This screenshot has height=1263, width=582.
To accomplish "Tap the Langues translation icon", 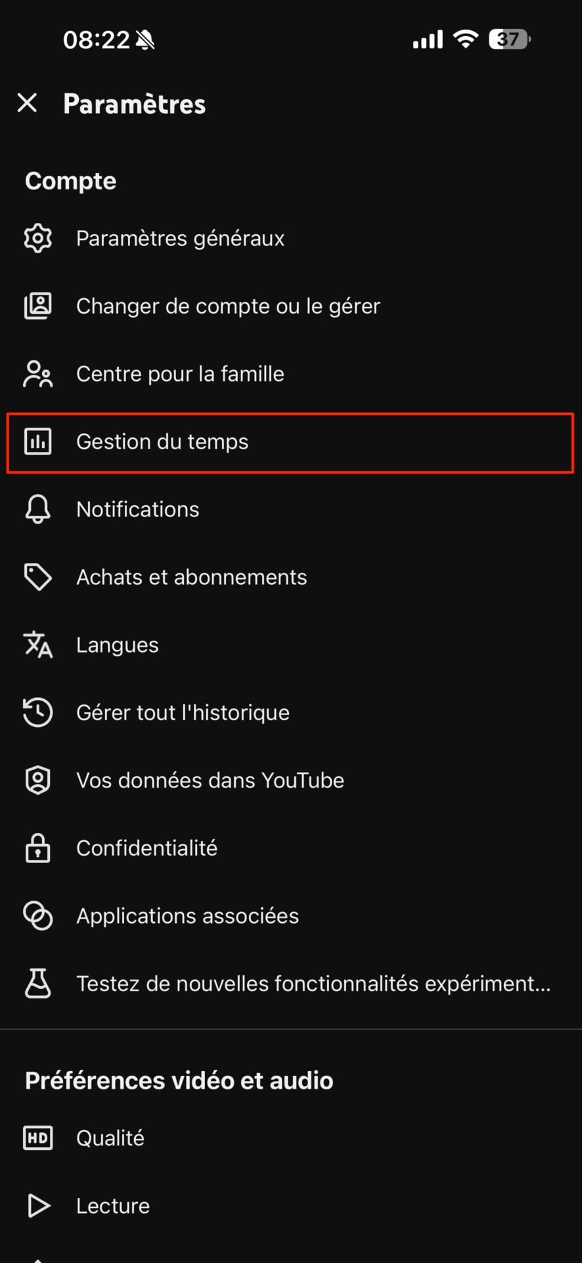I will point(37,645).
